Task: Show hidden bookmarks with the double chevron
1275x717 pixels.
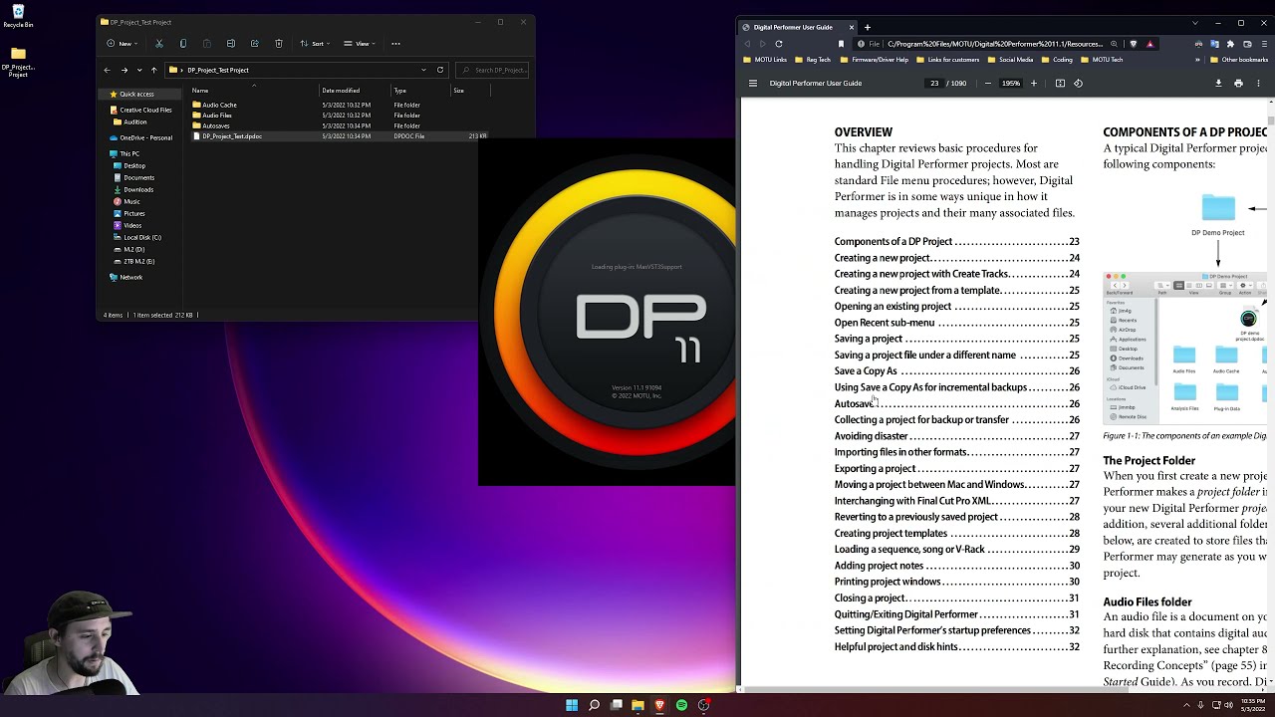Action: click(x=1198, y=60)
